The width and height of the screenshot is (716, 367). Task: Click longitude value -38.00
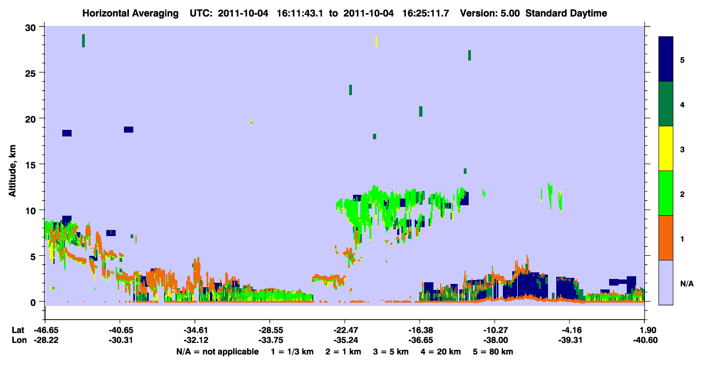pos(495,340)
